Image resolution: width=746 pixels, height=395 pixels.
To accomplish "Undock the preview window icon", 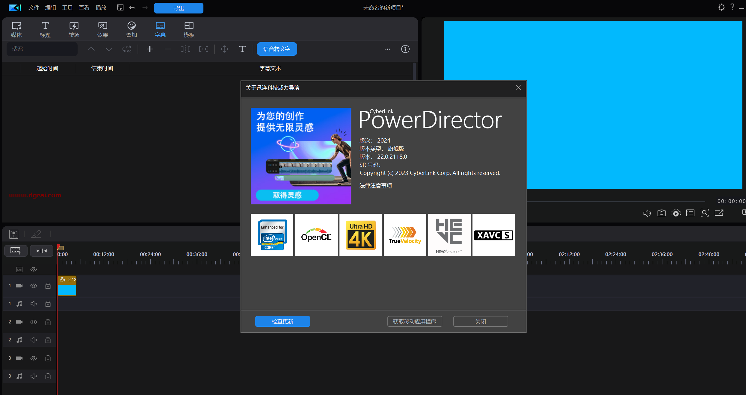I will click(x=719, y=213).
